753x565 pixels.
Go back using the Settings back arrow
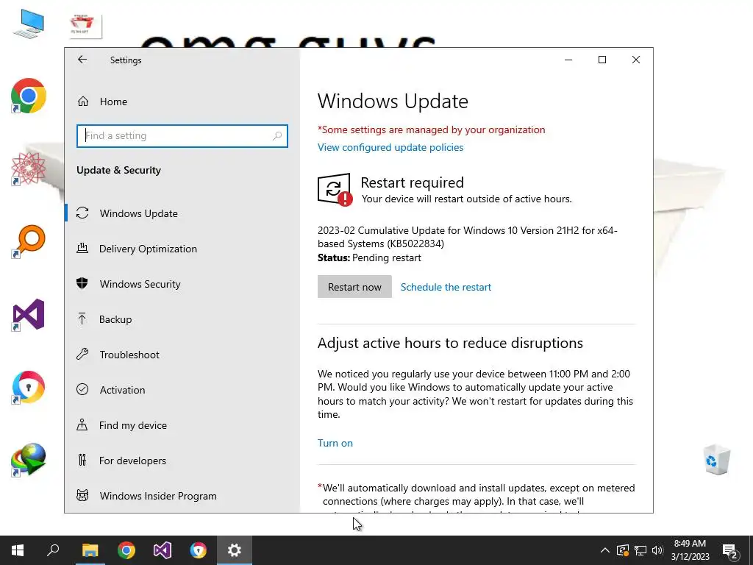82,60
